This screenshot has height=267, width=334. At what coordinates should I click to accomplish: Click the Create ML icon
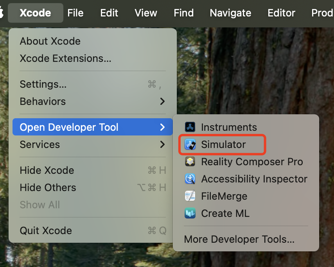point(190,213)
